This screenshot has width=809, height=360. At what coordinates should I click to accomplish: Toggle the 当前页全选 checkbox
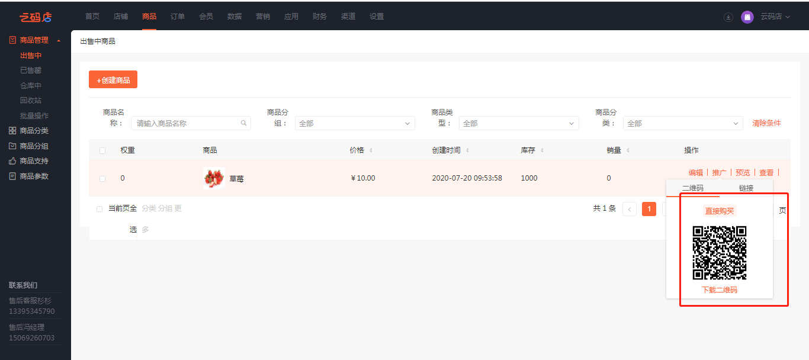point(99,209)
